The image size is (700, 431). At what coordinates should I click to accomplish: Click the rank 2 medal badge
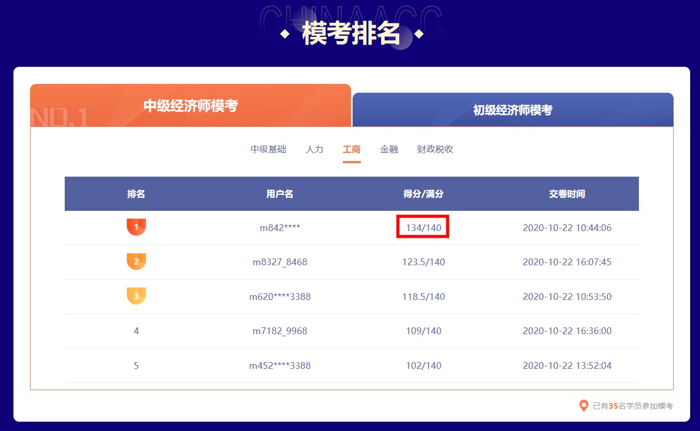tap(136, 262)
